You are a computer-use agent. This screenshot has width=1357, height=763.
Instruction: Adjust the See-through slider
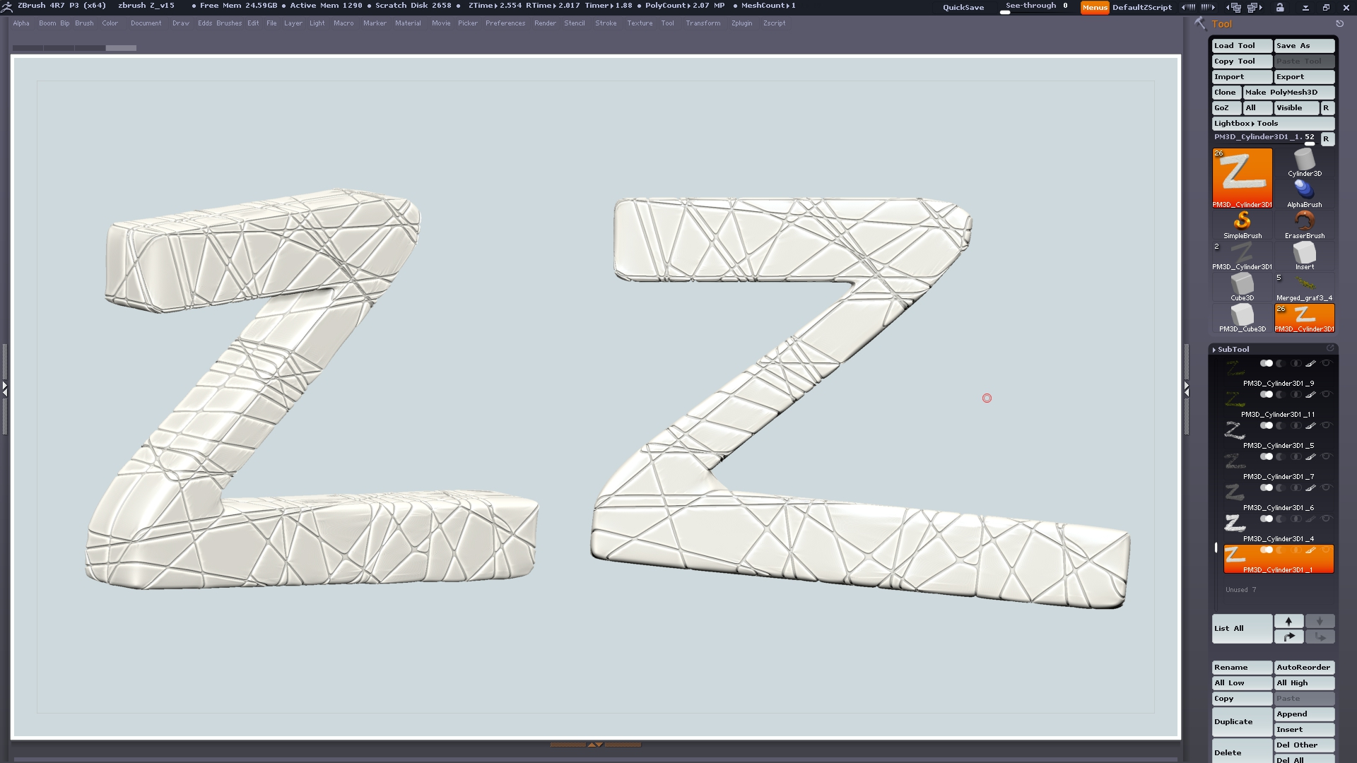pyautogui.click(x=1036, y=7)
